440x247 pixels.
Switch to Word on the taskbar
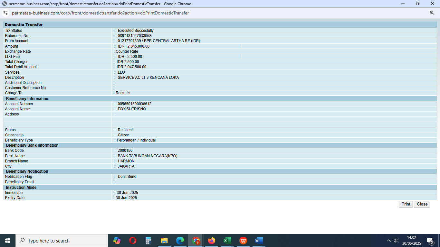point(259,241)
